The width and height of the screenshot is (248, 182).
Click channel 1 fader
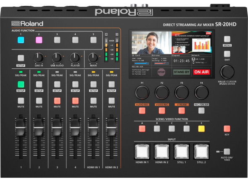(21, 127)
